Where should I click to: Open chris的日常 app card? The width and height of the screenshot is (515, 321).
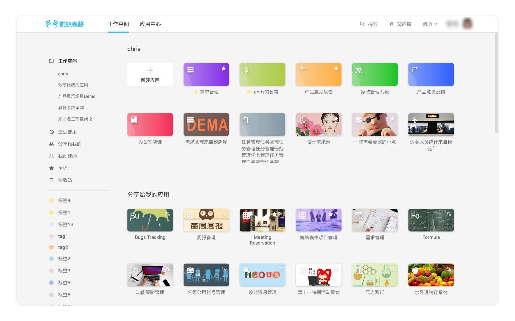[262, 74]
